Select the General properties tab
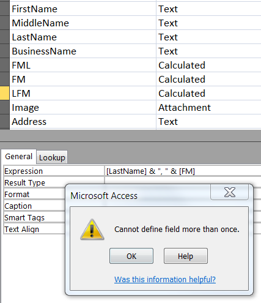The width and height of the screenshot is (261, 303). point(19,157)
